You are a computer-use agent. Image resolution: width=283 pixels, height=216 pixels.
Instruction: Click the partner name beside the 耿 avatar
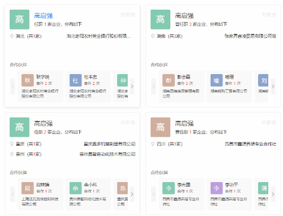coord(42,77)
